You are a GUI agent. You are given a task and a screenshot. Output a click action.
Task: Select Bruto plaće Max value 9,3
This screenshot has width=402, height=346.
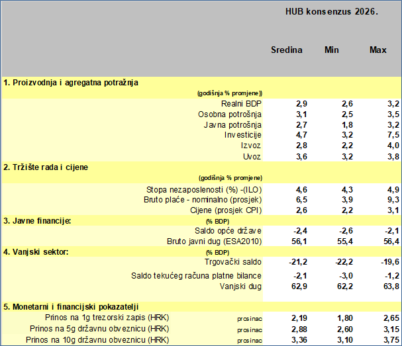pyautogui.click(x=393, y=200)
